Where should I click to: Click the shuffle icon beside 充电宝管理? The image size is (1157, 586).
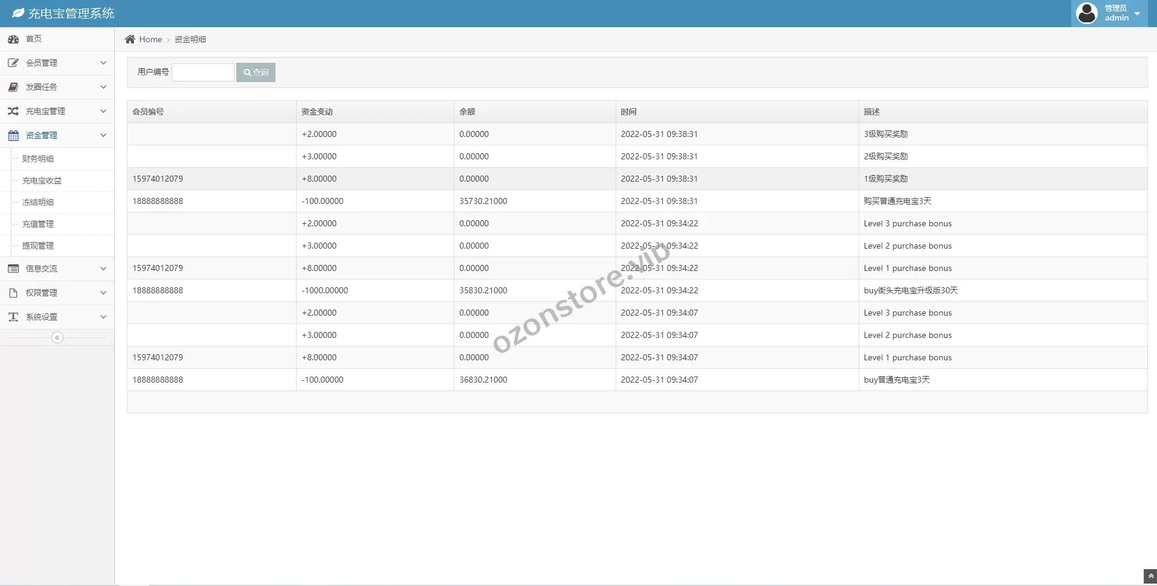(x=13, y=111)
